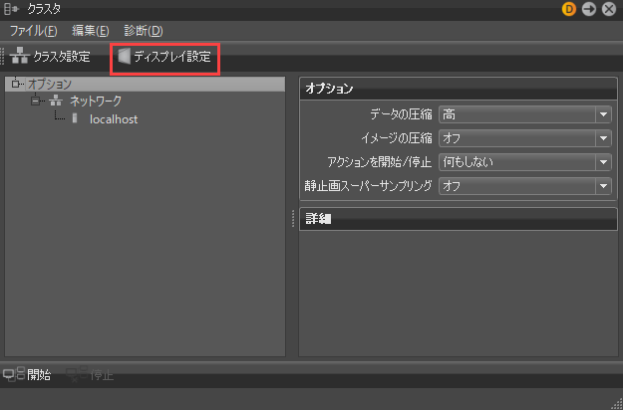This screenshot has width=623, height=410.
Task: Select the ネットワーク tree item
Action: tap(96, 101)
